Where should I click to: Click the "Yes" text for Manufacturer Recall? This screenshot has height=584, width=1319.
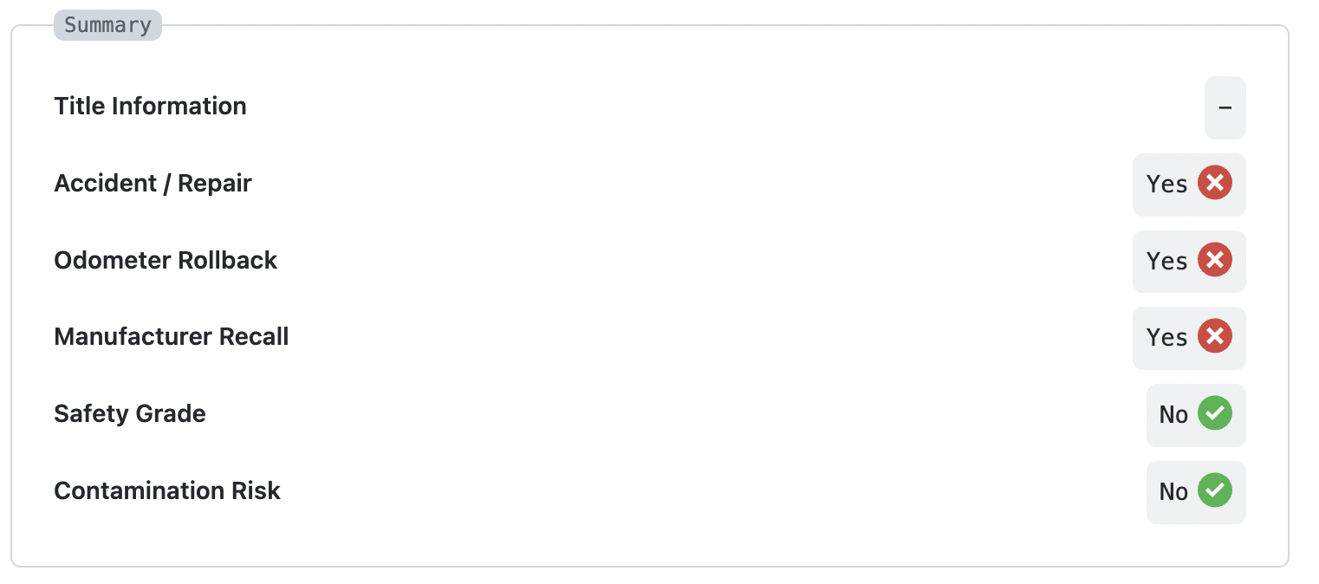coord(1166,337)
